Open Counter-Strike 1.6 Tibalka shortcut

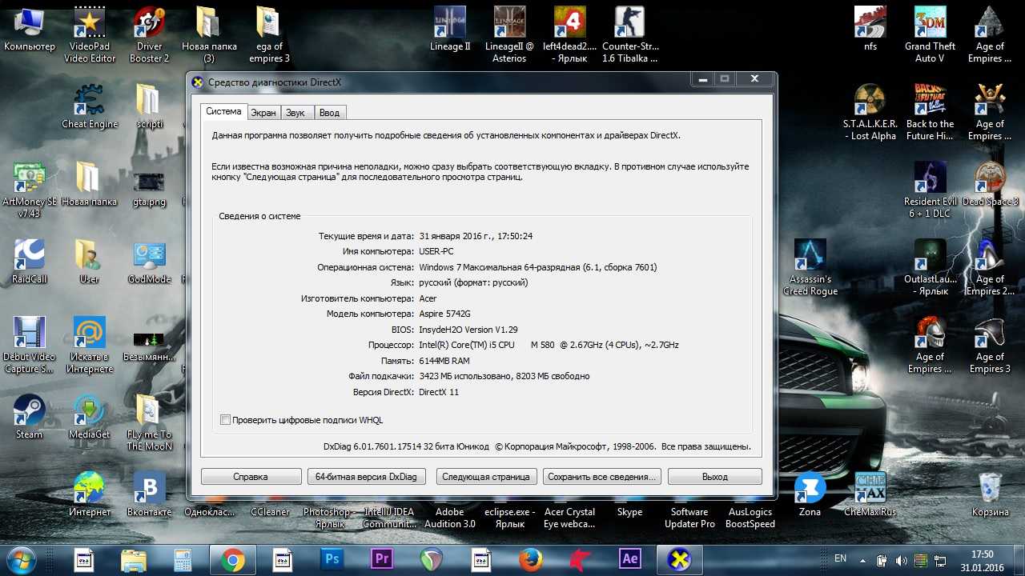coord(630,34)
